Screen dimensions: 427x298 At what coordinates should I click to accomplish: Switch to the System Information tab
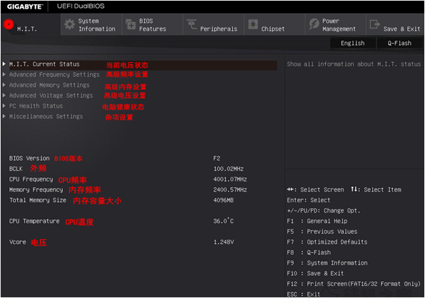point(91,25)
